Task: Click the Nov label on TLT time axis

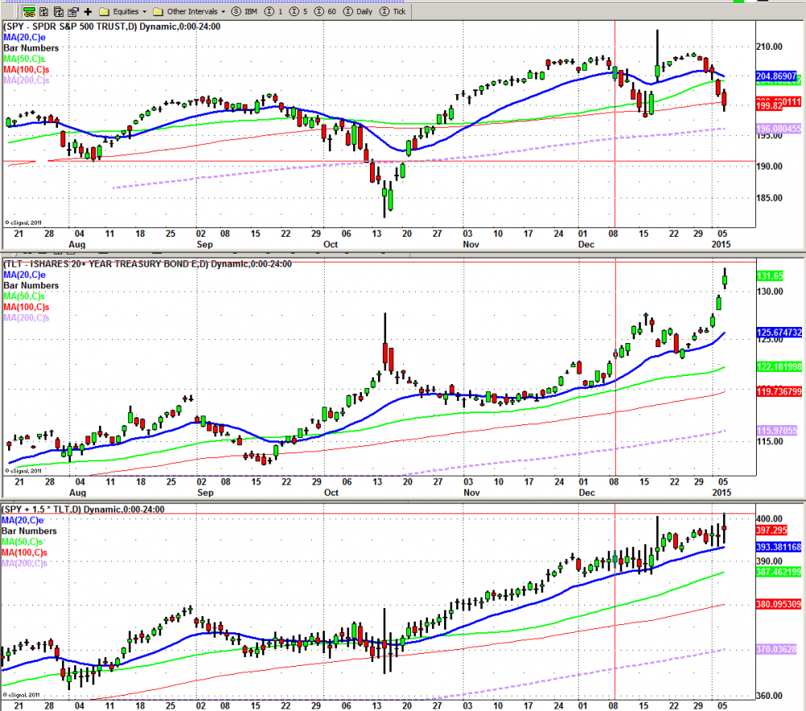Action: (472, 492)
